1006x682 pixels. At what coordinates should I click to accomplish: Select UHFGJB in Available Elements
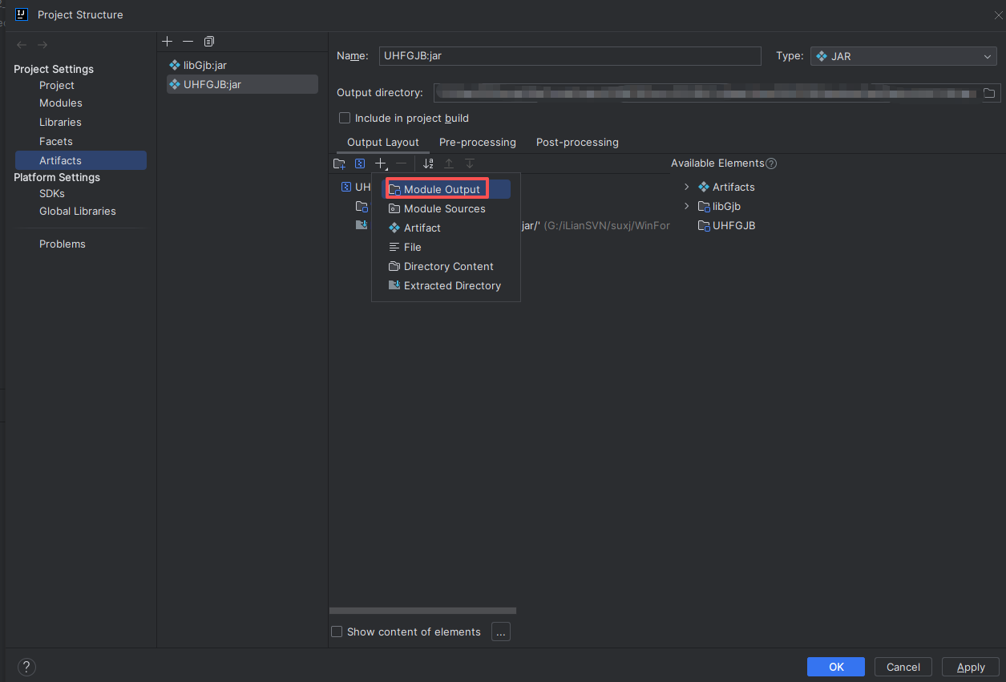pyautogui.click(x=726, y=225)
